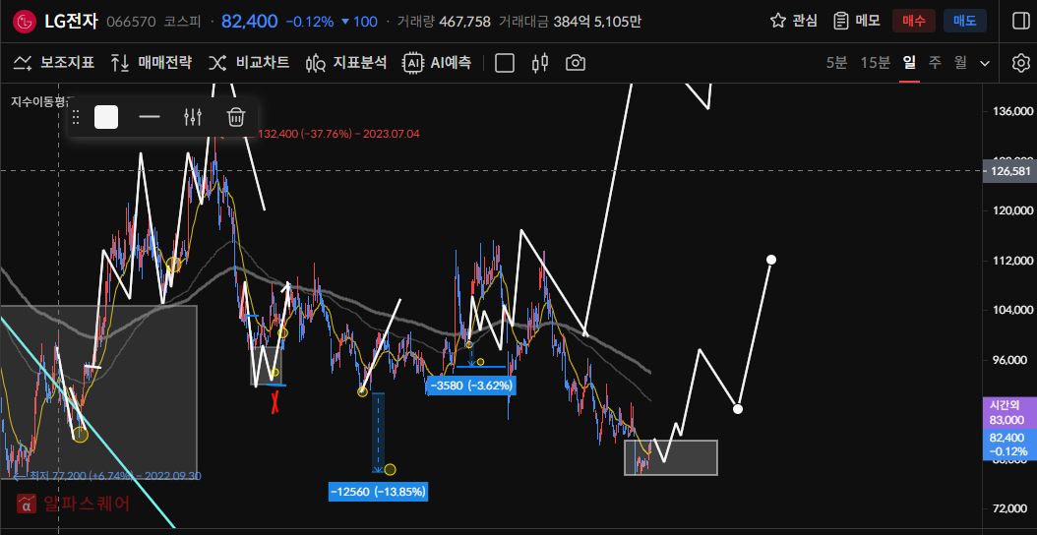The height and width of the screenshot is (535, 1037).
Task: Open chart settings gear
Action: (1020, 63)
